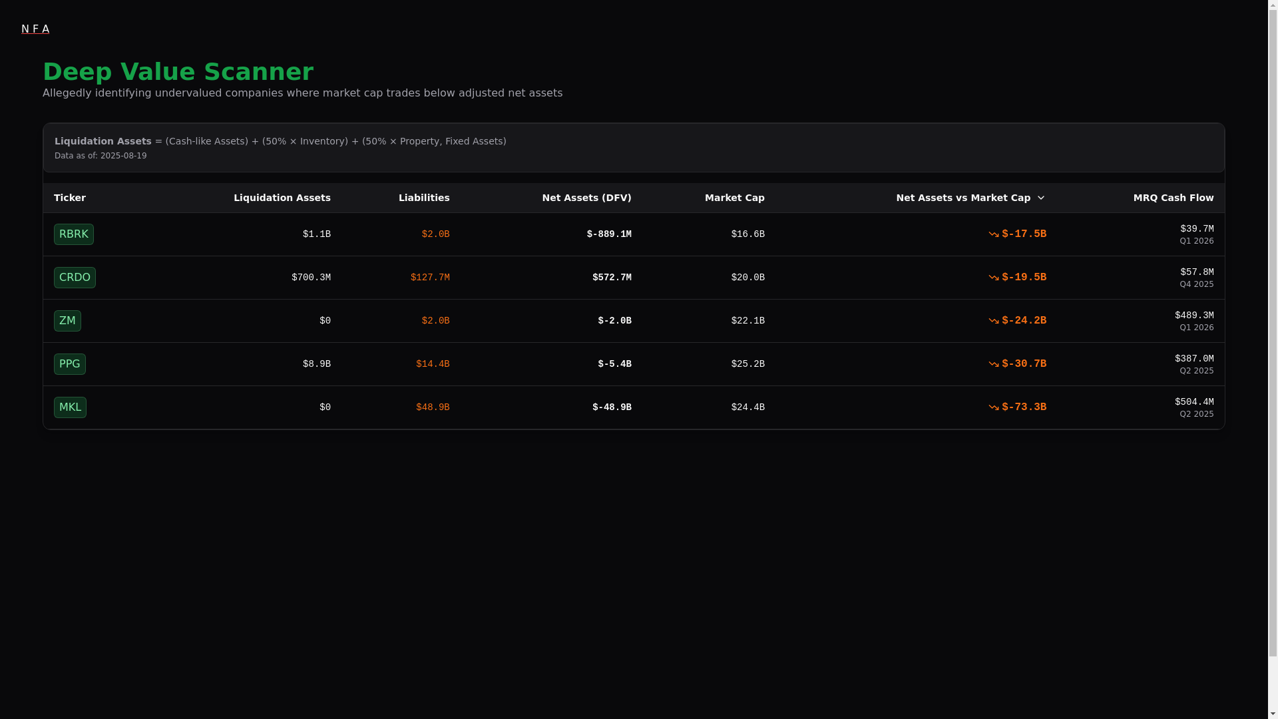The width and height of the screenshot is (1278, 719).
Task: Select CRDO liabilities $127.7M
Action: click(430, 278)
